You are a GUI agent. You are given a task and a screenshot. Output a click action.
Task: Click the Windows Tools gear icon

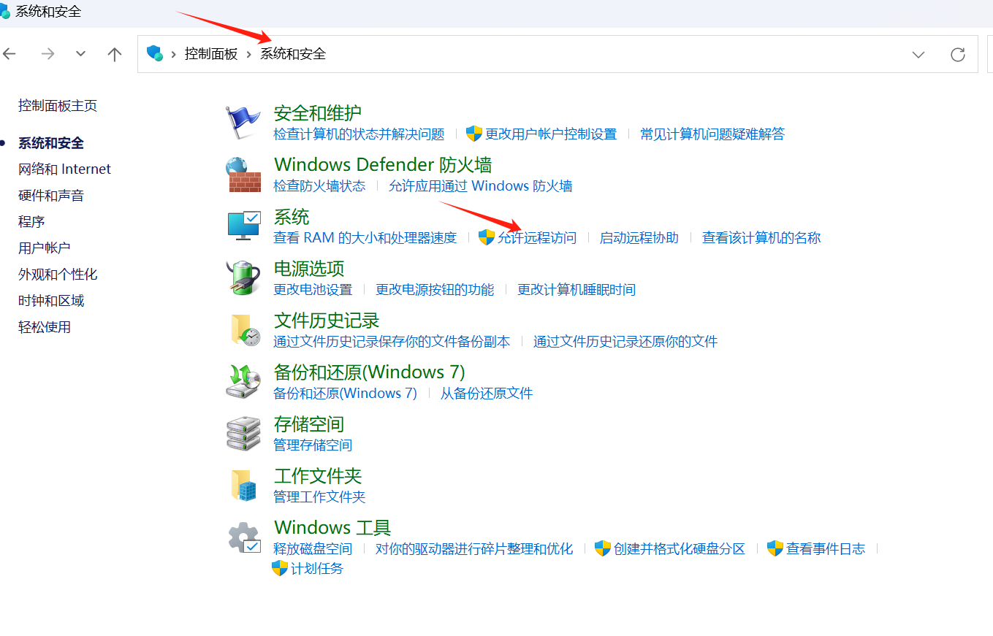[244, 538]
